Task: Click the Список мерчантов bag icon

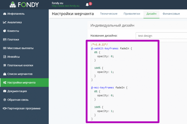Action: tap(5, 74)
